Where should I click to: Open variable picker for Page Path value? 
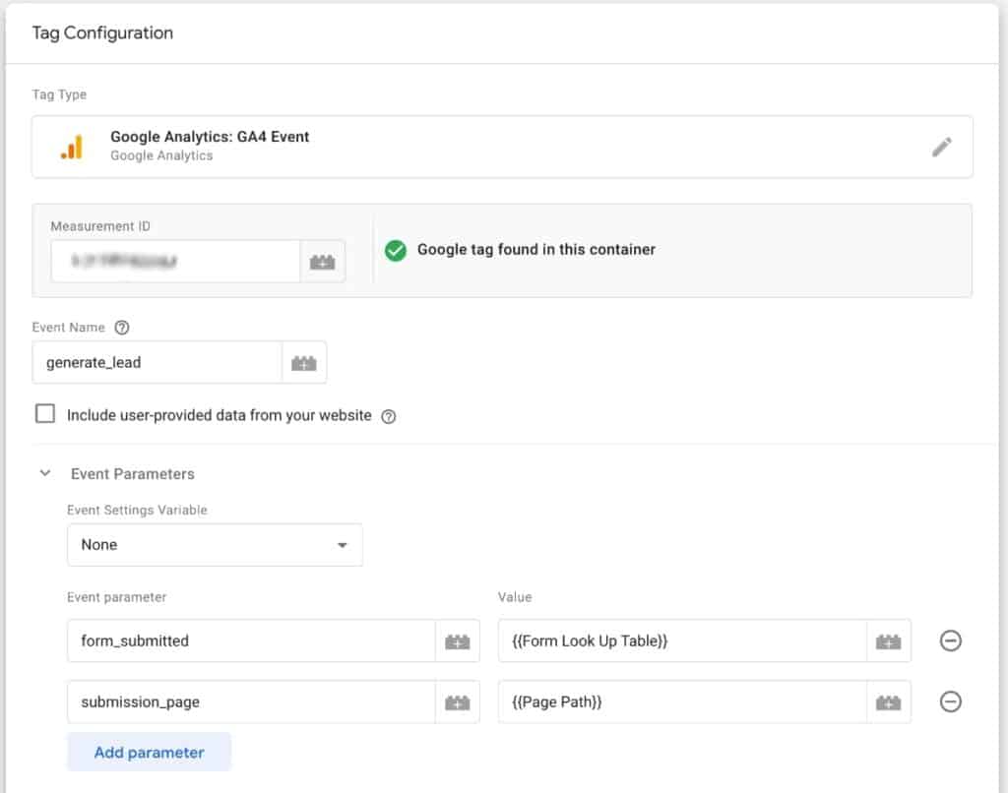coord(889,702)
